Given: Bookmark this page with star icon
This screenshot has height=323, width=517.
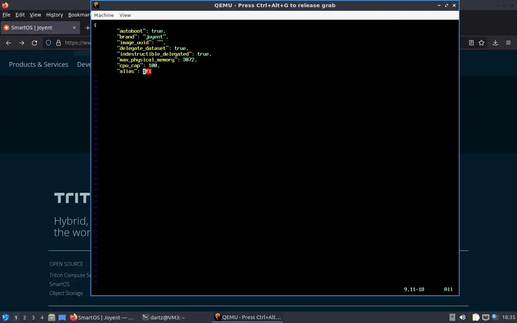Looking at the screenshot, I should [481, 43].
